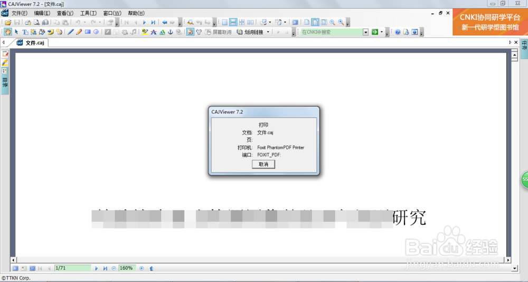Viewport: 528px width, 282px height.
Task: Click the 160% zoom level field
Action: 127,268
